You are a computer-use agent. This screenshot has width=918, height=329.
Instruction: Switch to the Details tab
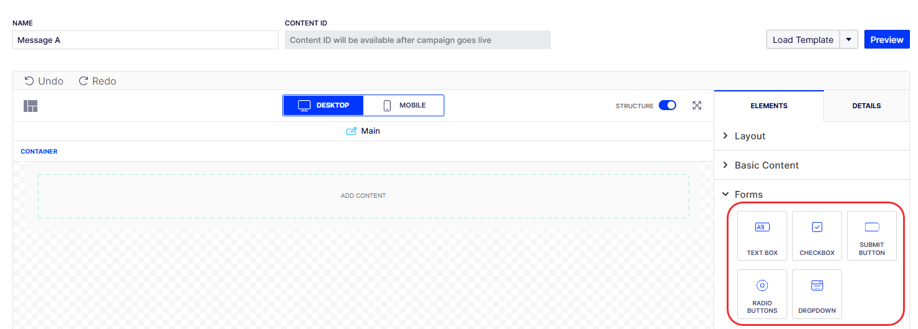[x=866, y=106]
